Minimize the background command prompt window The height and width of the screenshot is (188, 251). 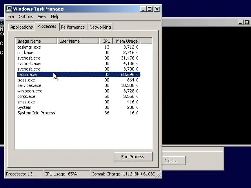(240, 22)
